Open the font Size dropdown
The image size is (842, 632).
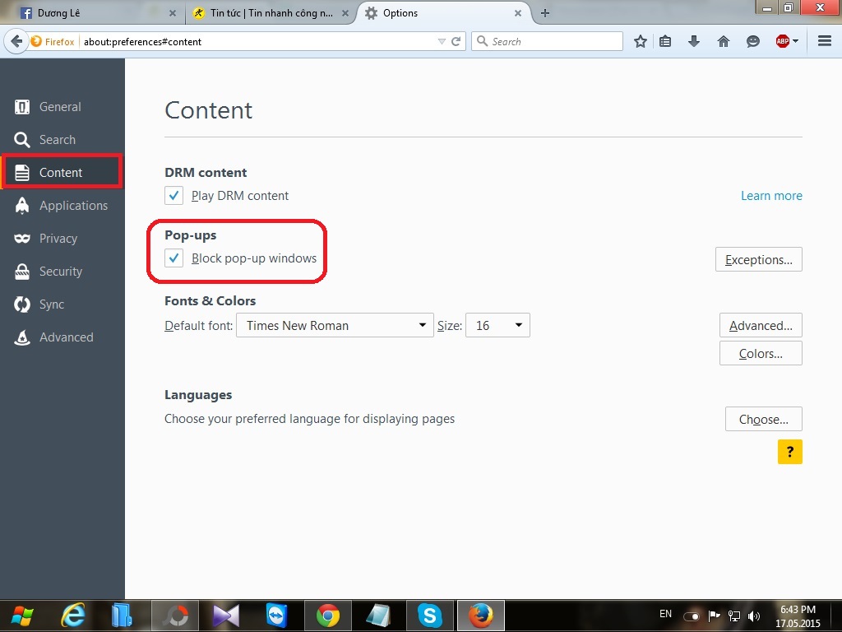click(x=497, y=326)
